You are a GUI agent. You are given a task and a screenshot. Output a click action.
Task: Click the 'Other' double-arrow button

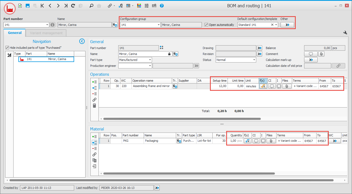tap(287, 25)
